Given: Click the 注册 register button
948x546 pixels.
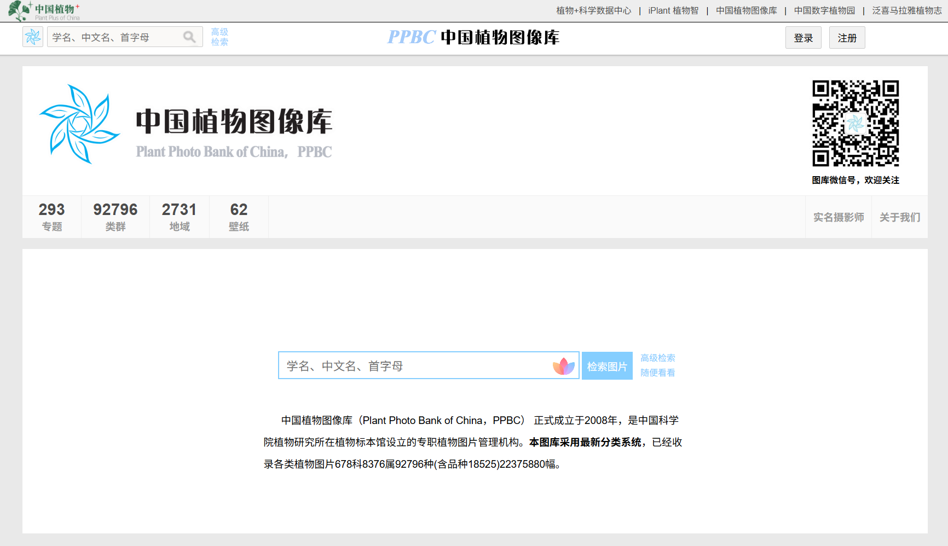Looking at the screenshot, I should tap(847, 38).
